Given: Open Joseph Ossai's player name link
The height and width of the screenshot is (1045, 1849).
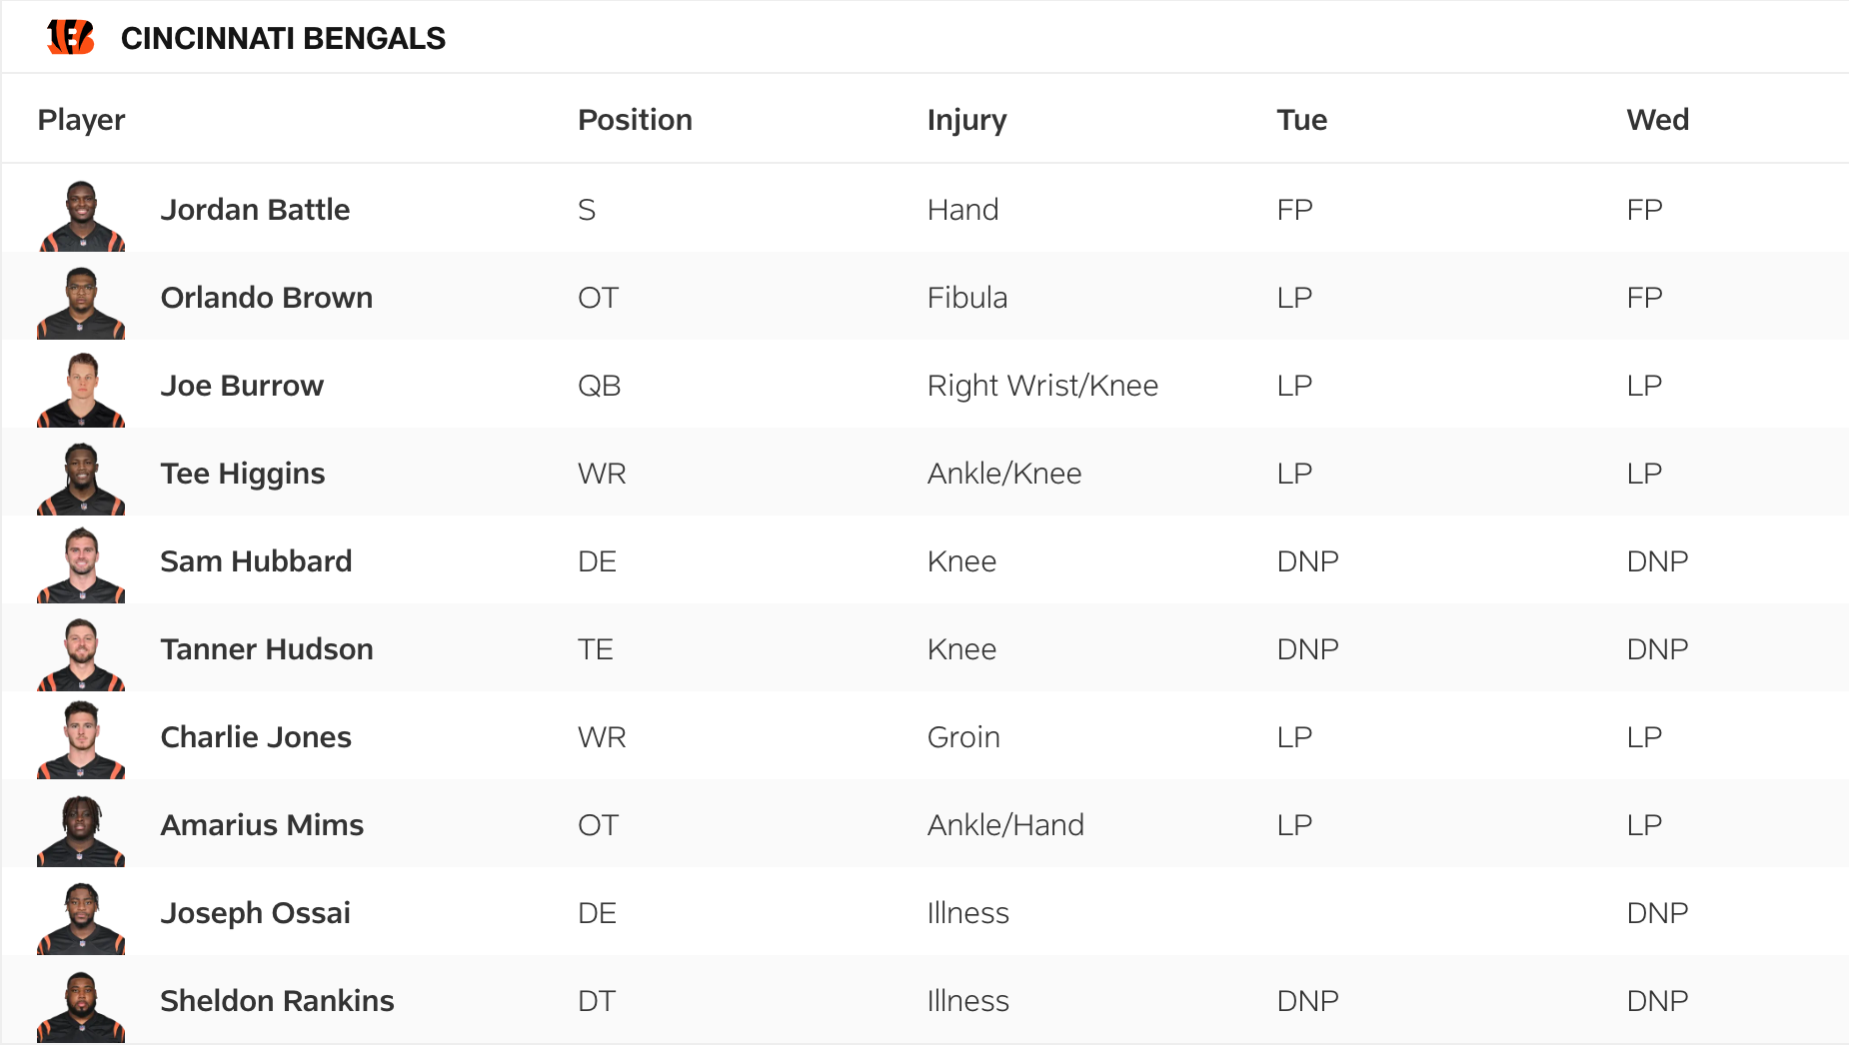Looking at the screenshot, I should (x=255, y=913).
